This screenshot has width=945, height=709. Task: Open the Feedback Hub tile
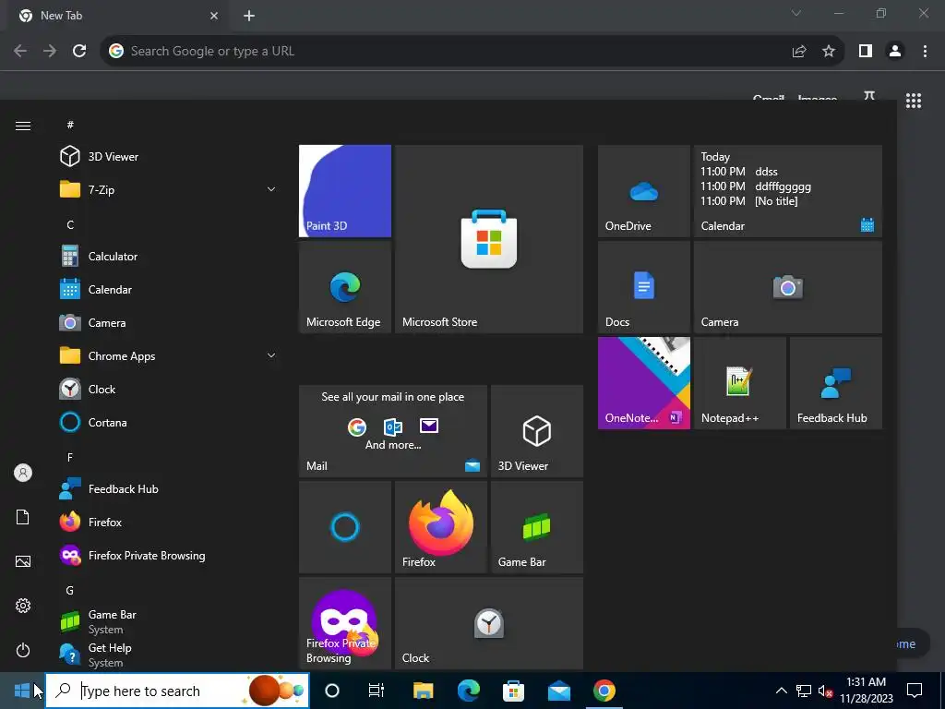(835, 383)
